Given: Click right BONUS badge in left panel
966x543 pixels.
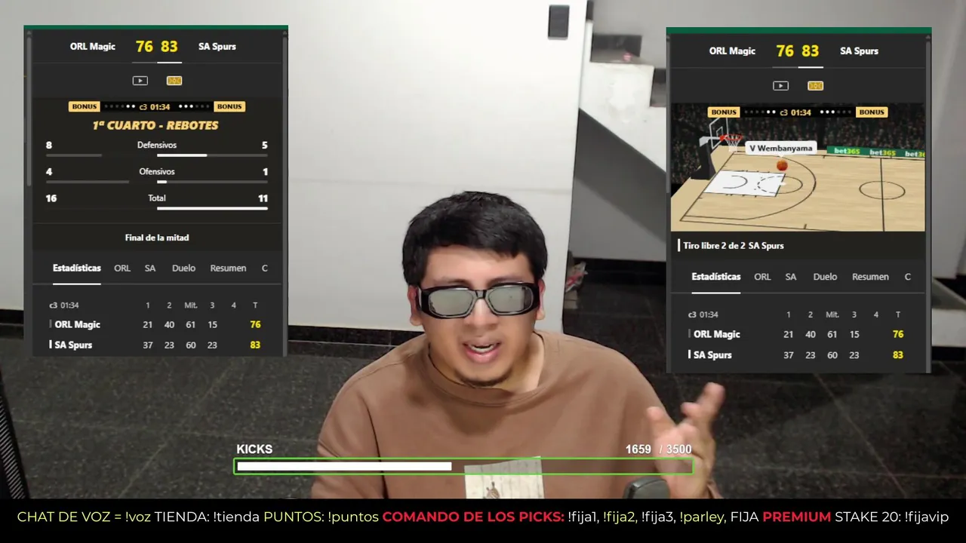Looking at the screenshot, I should click(x=229, y=106).
